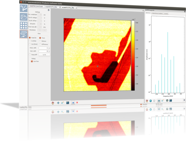Image resolution: width=186 pixels, height=141 pixels.
Task: Enable the Swap diff. checkbox
Action: (30, 54)
